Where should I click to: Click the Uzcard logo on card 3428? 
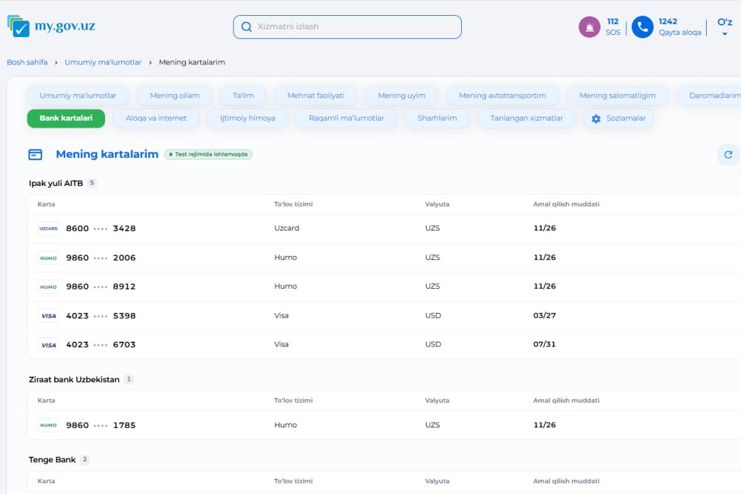point(48,228)
